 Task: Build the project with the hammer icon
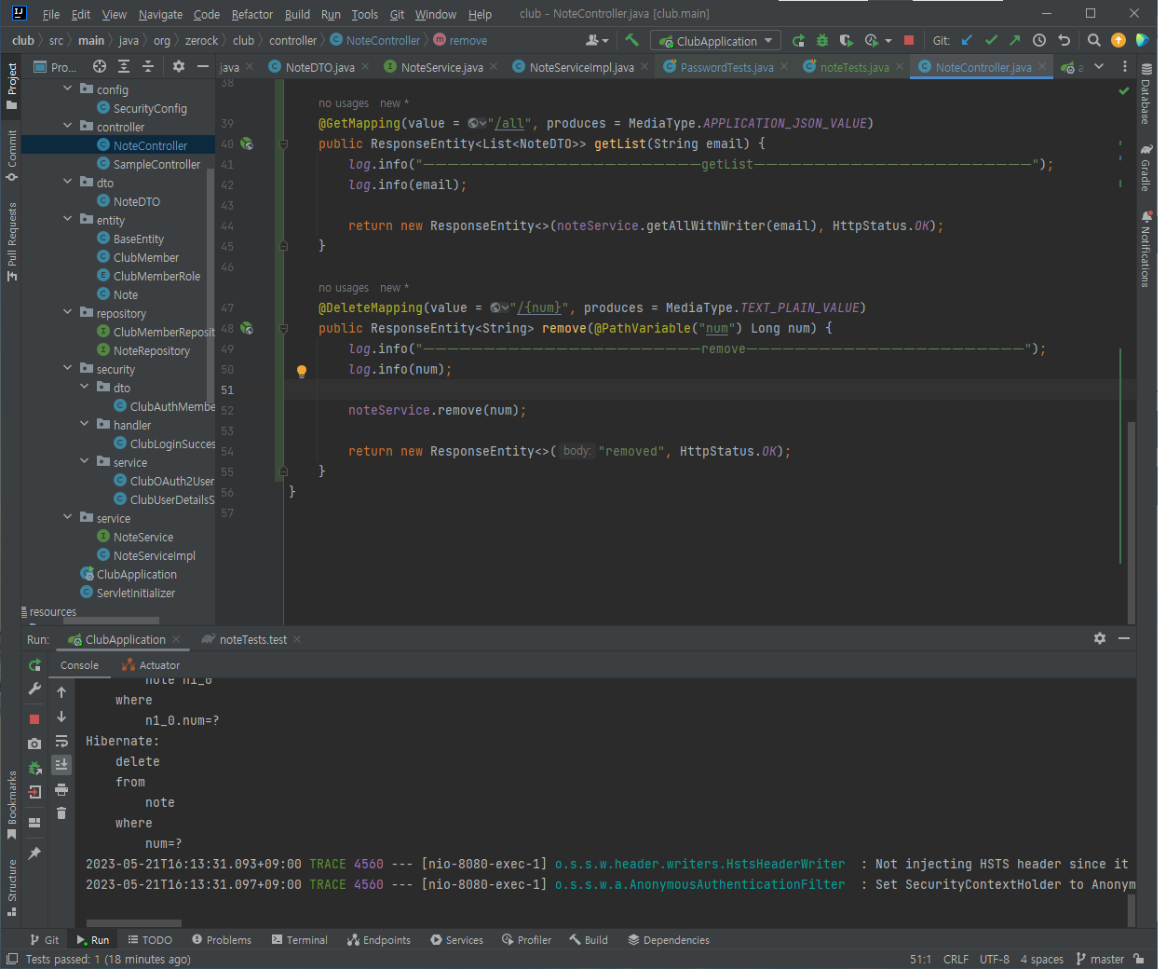click(x=632, y=40)
